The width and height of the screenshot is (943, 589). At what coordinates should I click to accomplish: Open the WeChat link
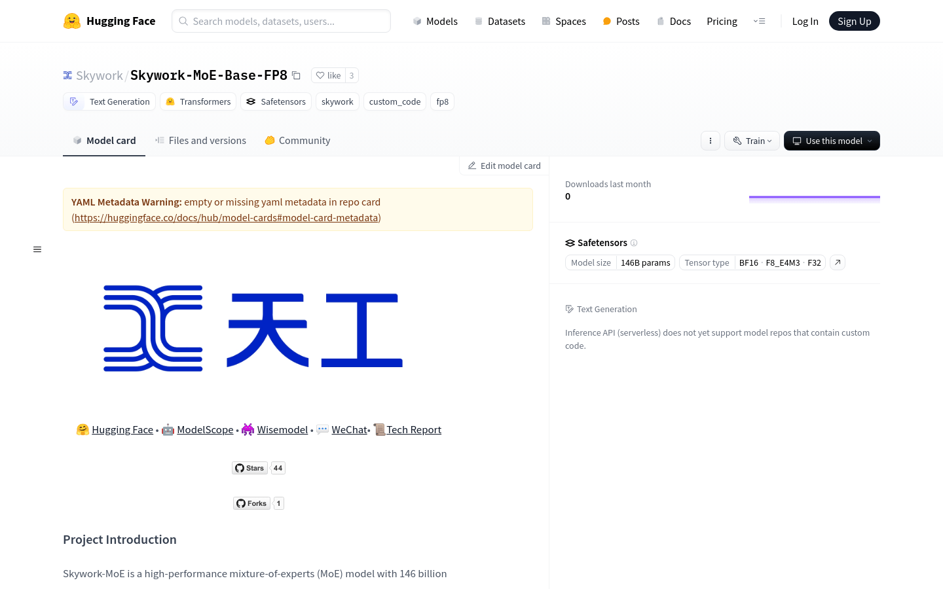pyautogui.click(x=349, y=429)
